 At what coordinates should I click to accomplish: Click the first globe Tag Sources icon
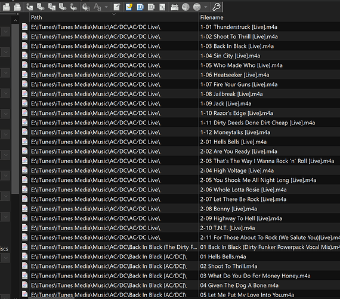186,7
